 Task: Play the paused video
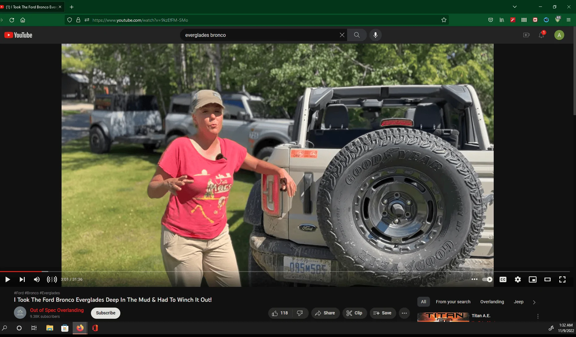point(8,279)
